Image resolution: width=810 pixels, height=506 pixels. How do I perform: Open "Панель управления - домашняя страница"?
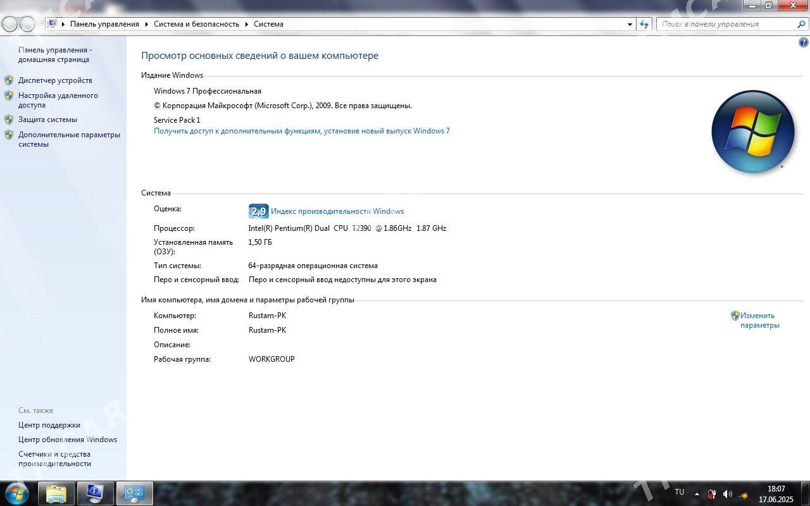(55, 54)
